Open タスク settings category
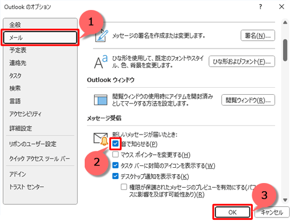Screen dimensions: 292x221 click(40, 75)
